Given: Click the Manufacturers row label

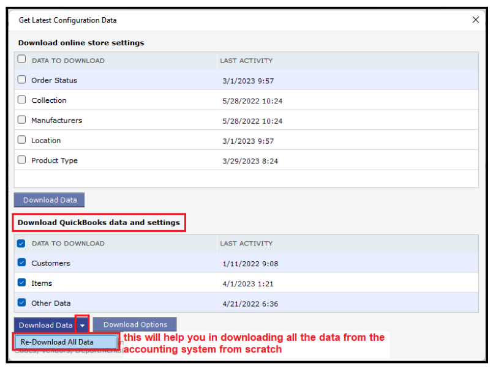Looking at the screenshot, I should 56,121.
